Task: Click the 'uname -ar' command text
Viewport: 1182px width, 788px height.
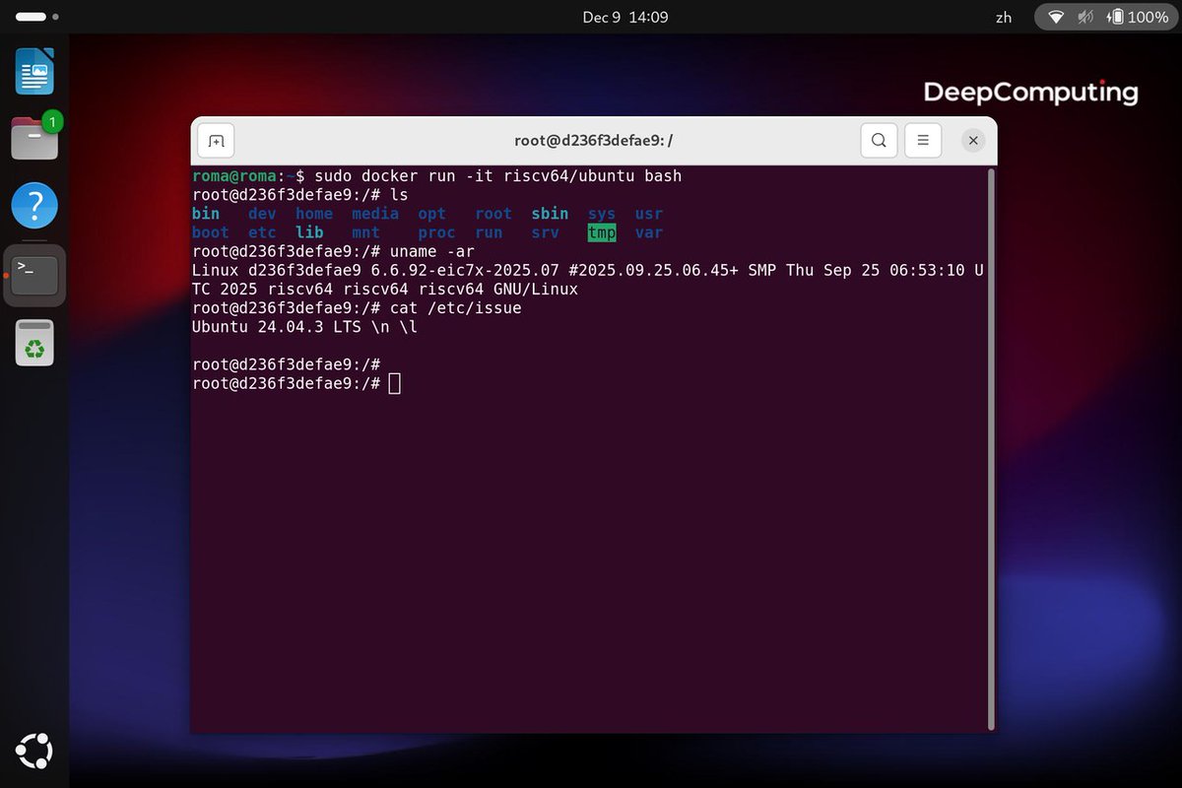Action: click(431, 251)
